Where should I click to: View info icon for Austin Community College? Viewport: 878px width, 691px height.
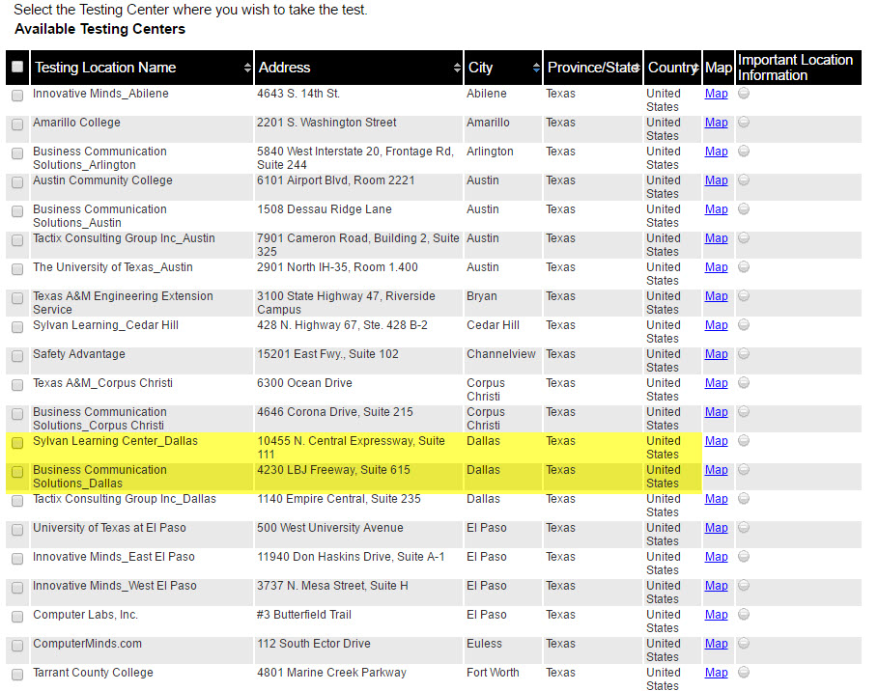tap(744, 180)
